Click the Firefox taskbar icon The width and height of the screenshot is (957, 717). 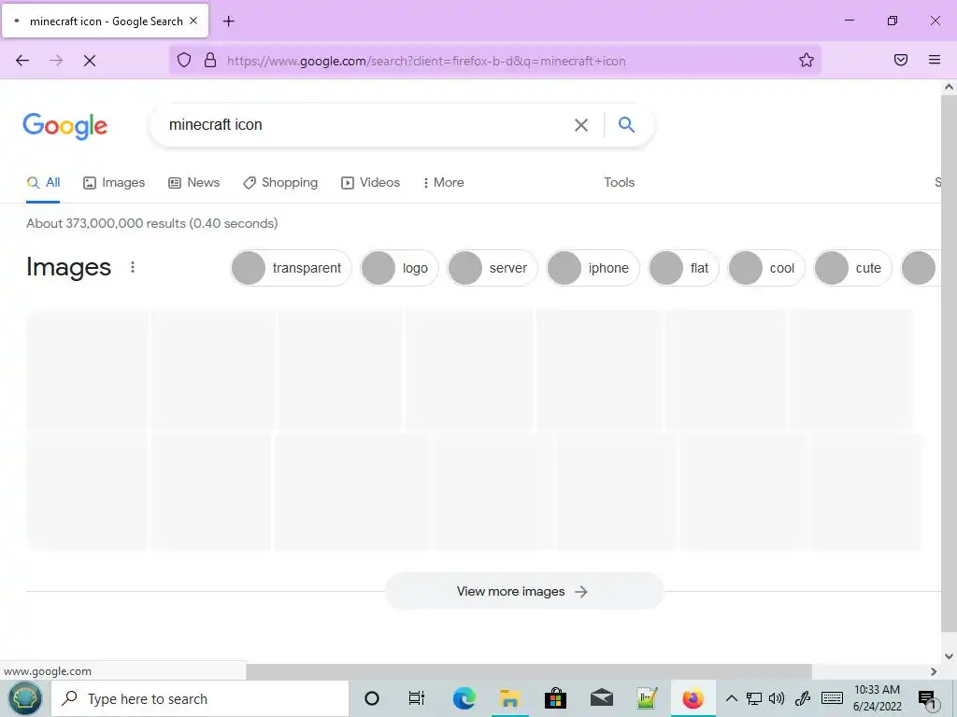click(693, 698)
